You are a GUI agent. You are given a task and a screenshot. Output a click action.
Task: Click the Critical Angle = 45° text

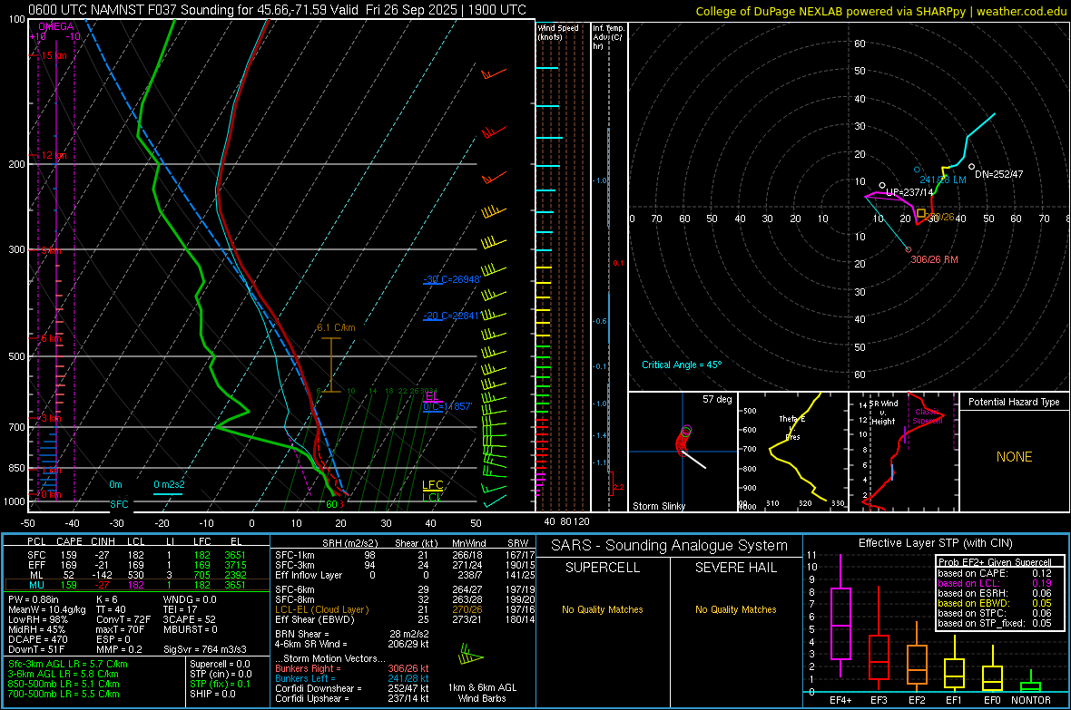[x=682, y=365]
